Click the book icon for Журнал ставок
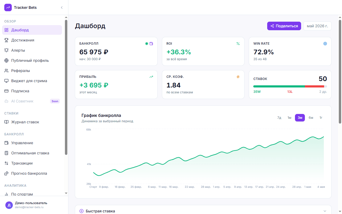The image size is (342, 214). 6,122
